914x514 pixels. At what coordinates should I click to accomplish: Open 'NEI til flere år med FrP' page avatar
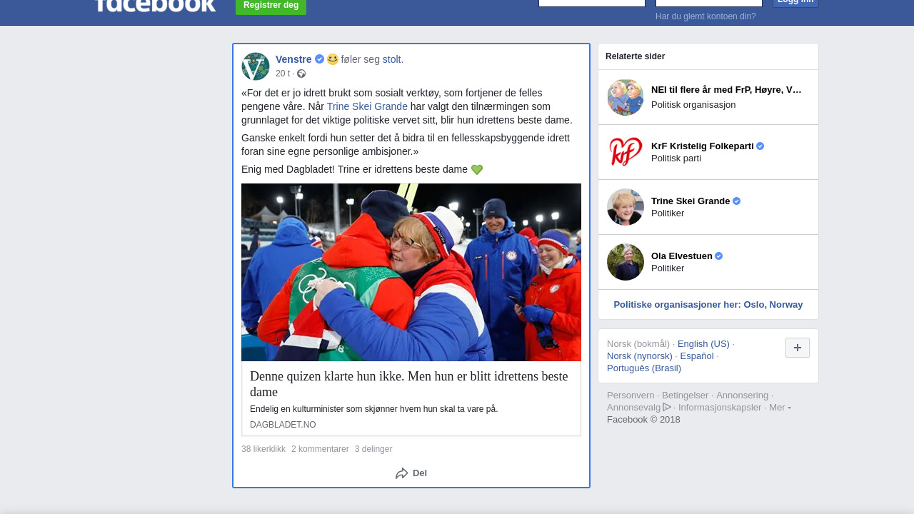click(x=626, y=97)
